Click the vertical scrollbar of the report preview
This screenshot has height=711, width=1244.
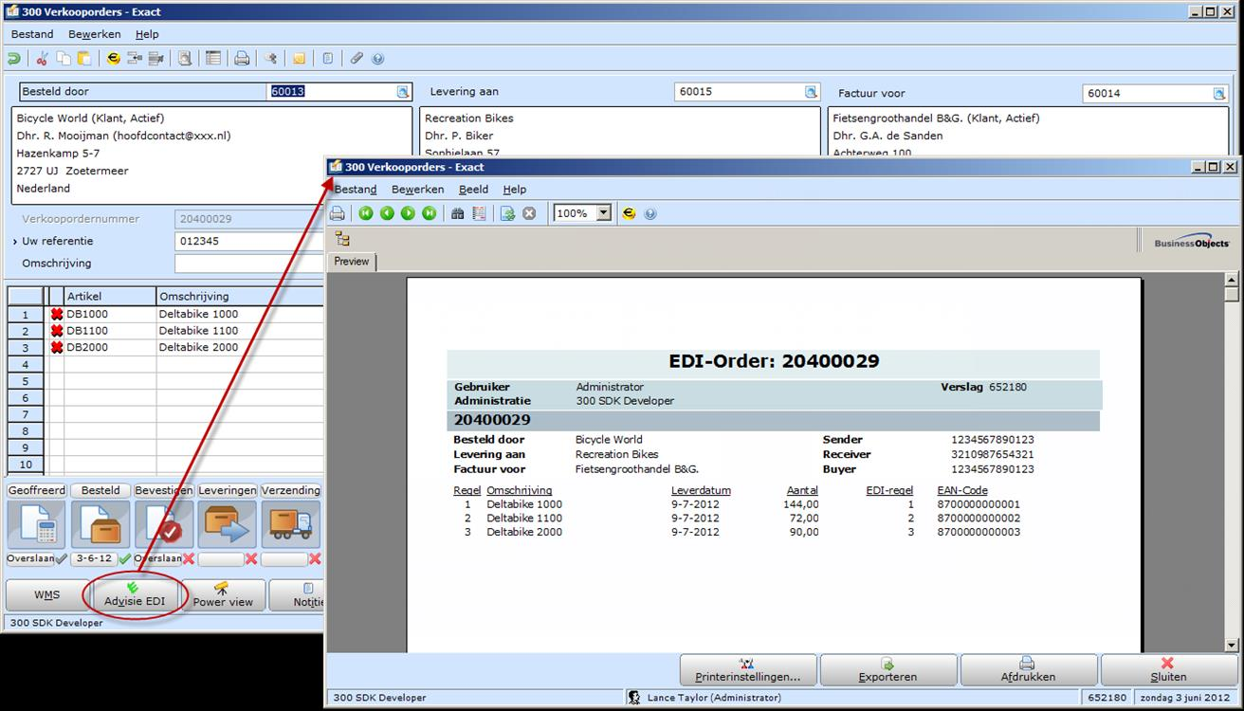(x=1231, y=463)
